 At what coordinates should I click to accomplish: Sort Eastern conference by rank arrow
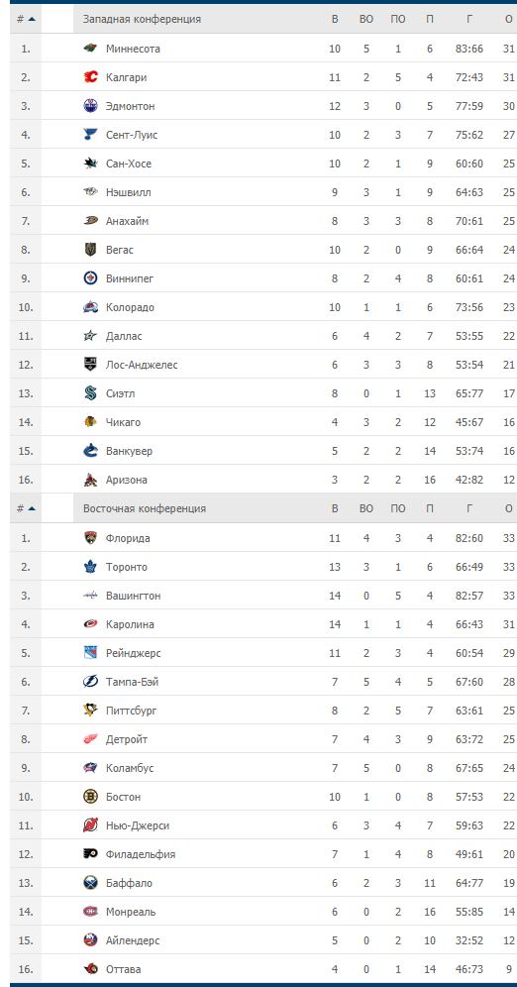coord(32,508)
